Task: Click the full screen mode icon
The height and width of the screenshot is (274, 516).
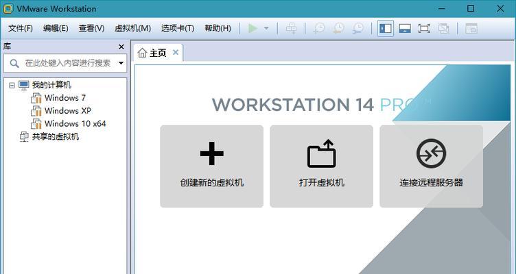Action: [x=424, y=29]
